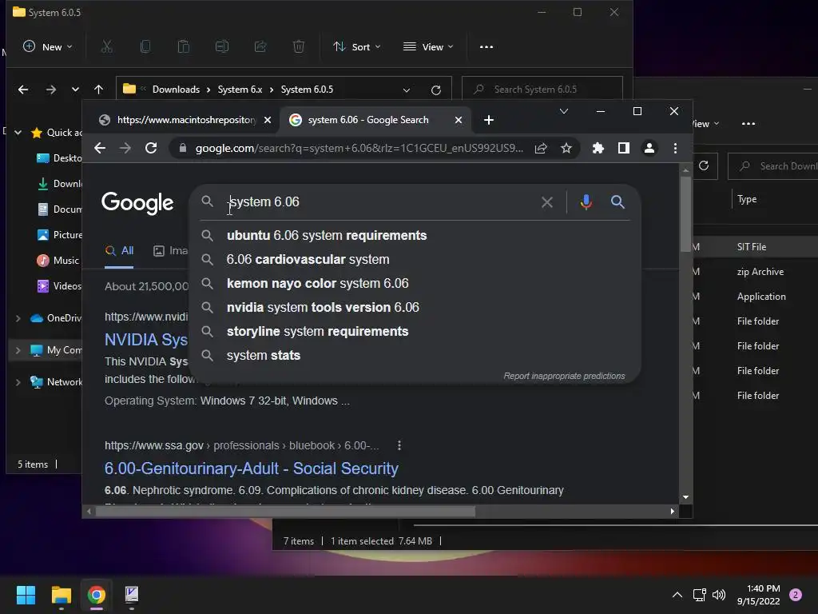
Task: Choose suggestion kemon nayo color system 6.06
Action: pyautogui.click(x=318, y=284)
